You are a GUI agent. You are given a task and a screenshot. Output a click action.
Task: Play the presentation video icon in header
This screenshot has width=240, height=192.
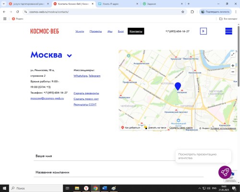coord(204,31)
